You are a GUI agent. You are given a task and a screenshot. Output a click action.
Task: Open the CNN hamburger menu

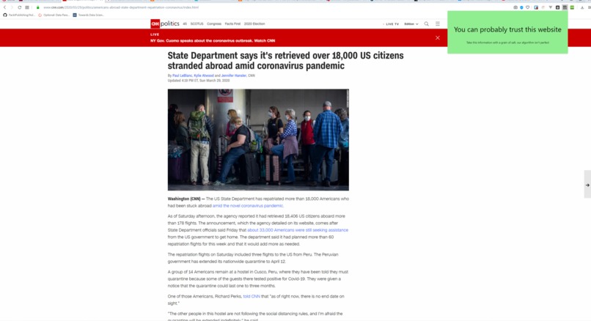coord(438,23)
